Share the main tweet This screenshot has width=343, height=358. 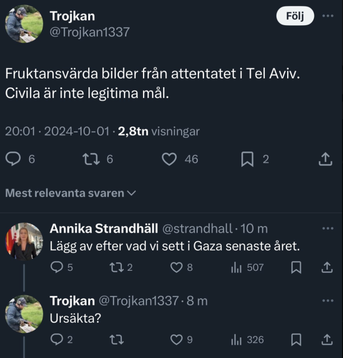pyautogui.click(x=325, y=159)
